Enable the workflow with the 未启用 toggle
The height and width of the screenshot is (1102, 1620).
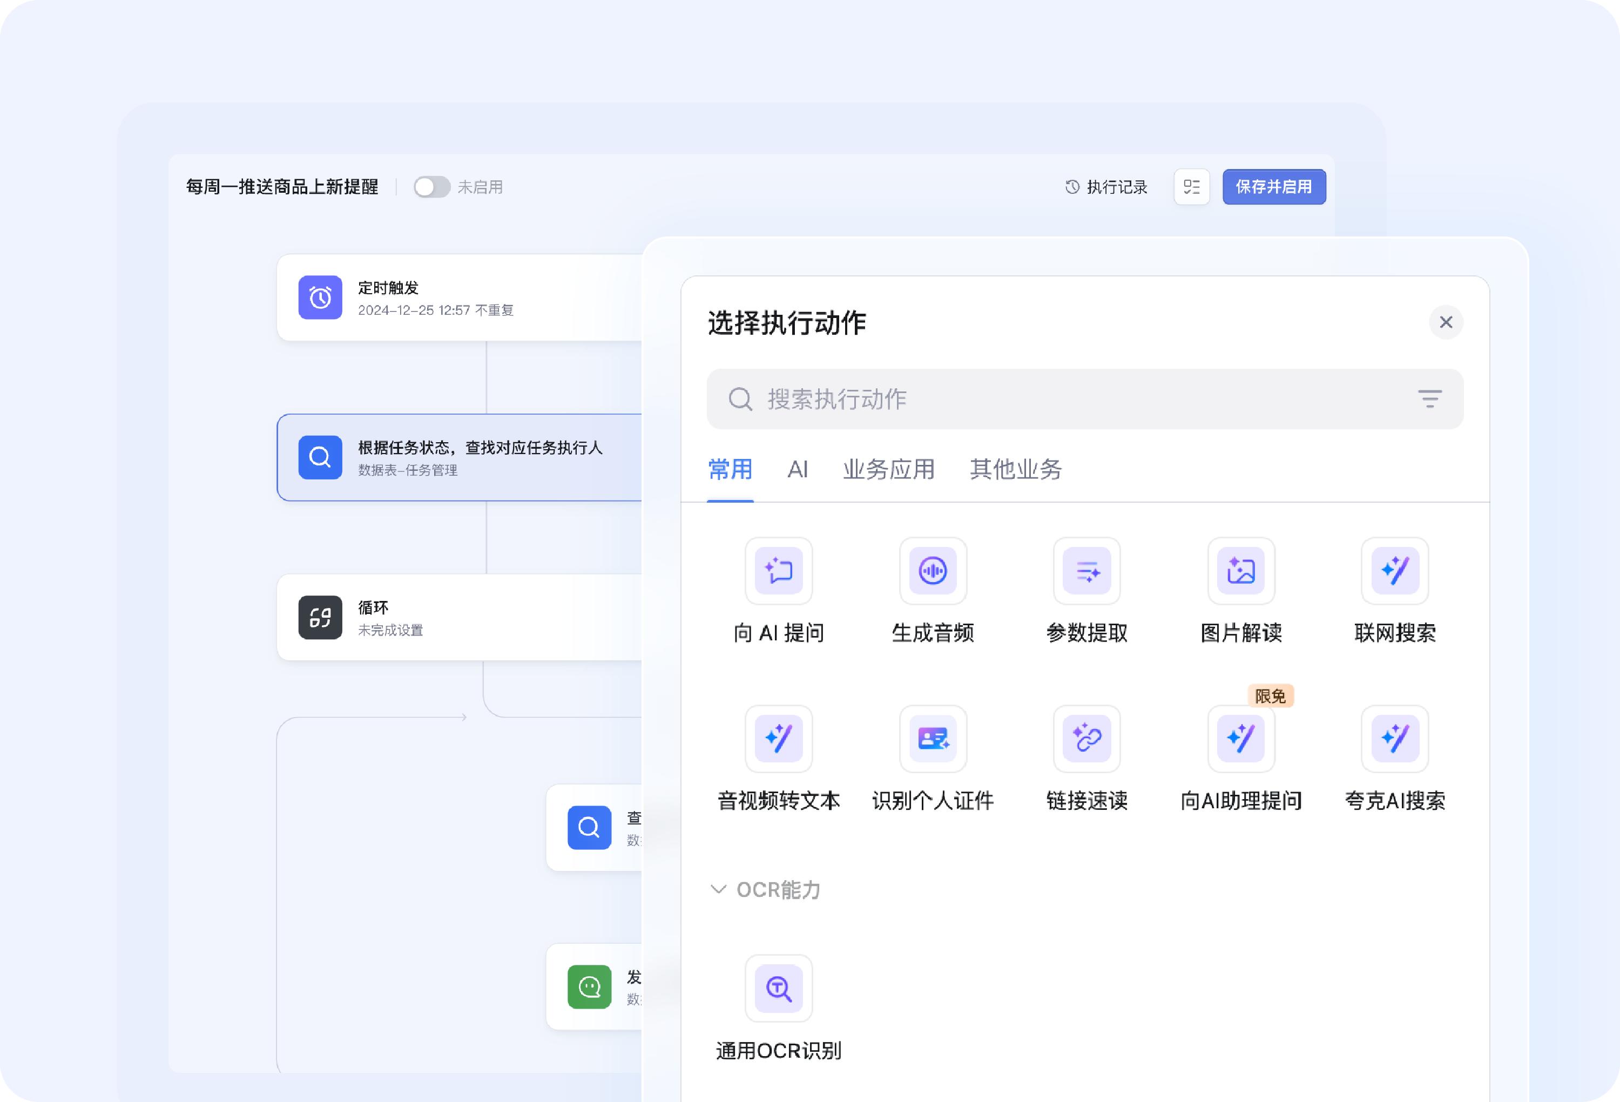pyautogui.click(x=431, y=187)
